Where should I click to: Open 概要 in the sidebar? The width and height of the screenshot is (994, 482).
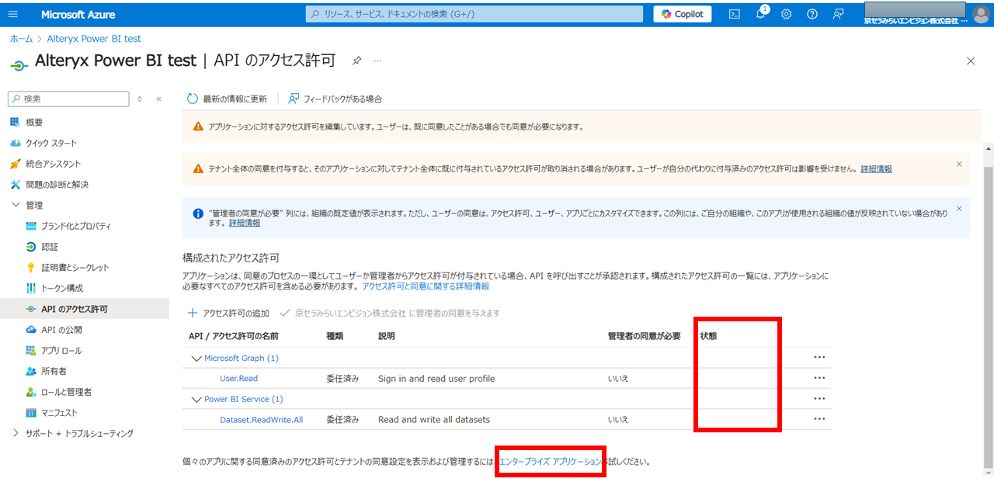(x=34, y=122)
